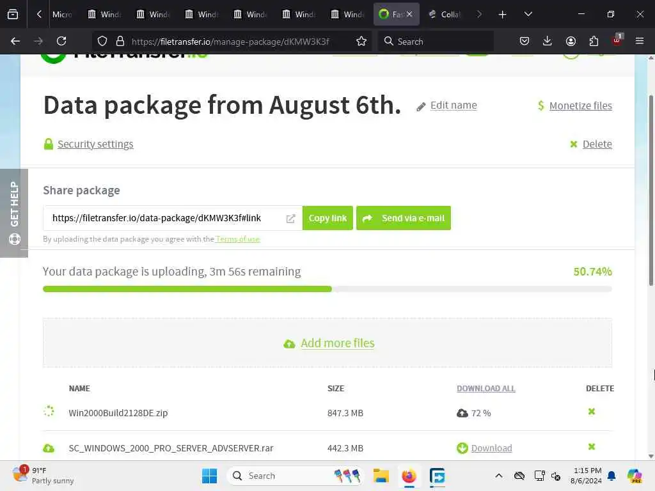The width and height of the screenshot is (655, 491).
Task: Switch to the Micro tab
Action: (62, 14)
